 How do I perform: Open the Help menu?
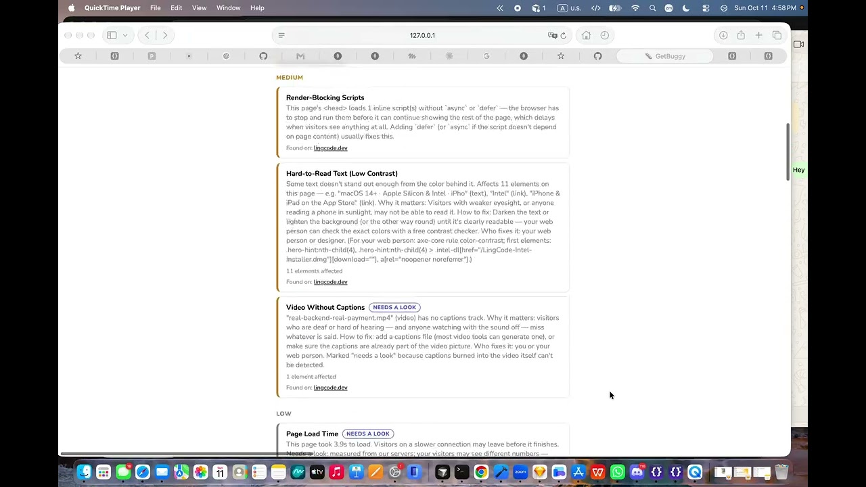[x=257, y=8]
